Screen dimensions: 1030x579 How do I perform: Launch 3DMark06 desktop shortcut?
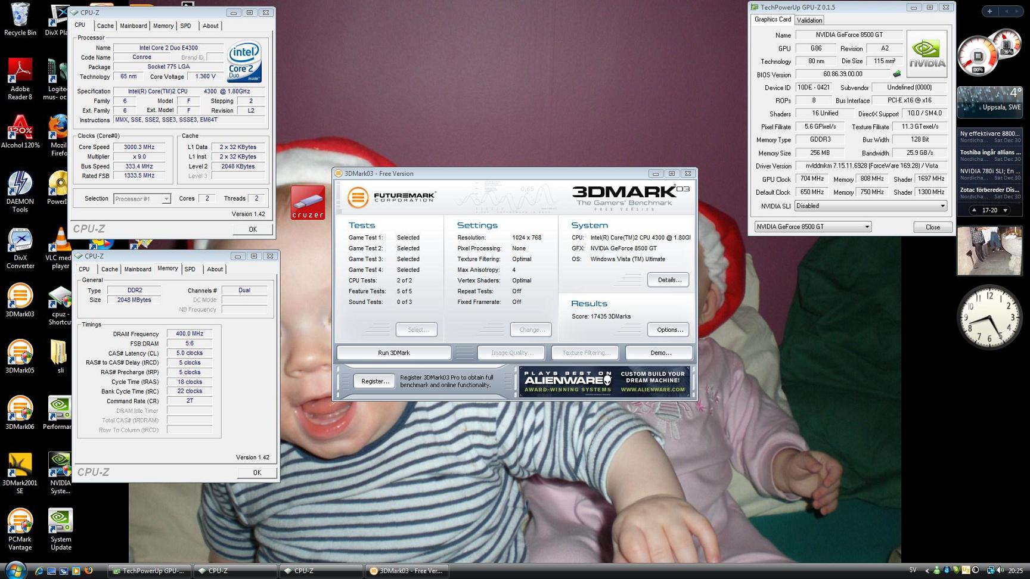(20, 412)
